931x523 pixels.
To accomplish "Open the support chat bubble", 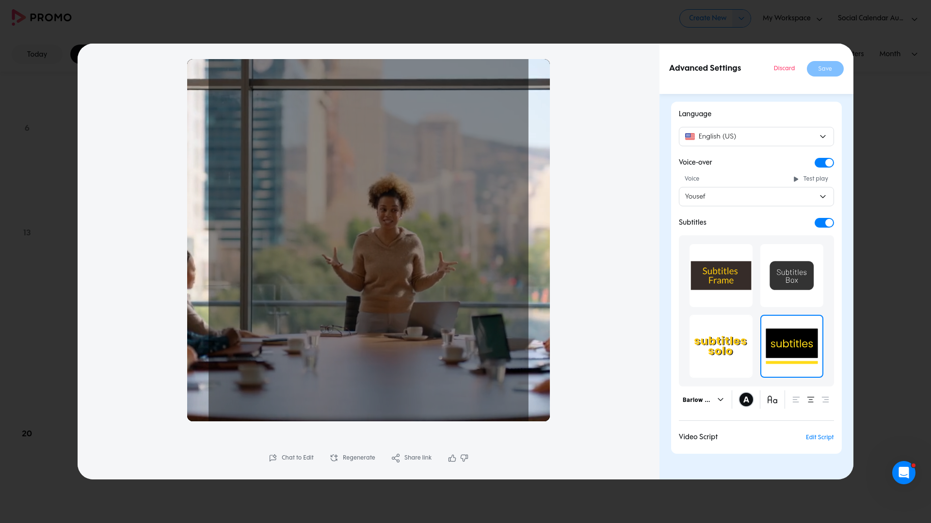I will (x=903, y=472).
